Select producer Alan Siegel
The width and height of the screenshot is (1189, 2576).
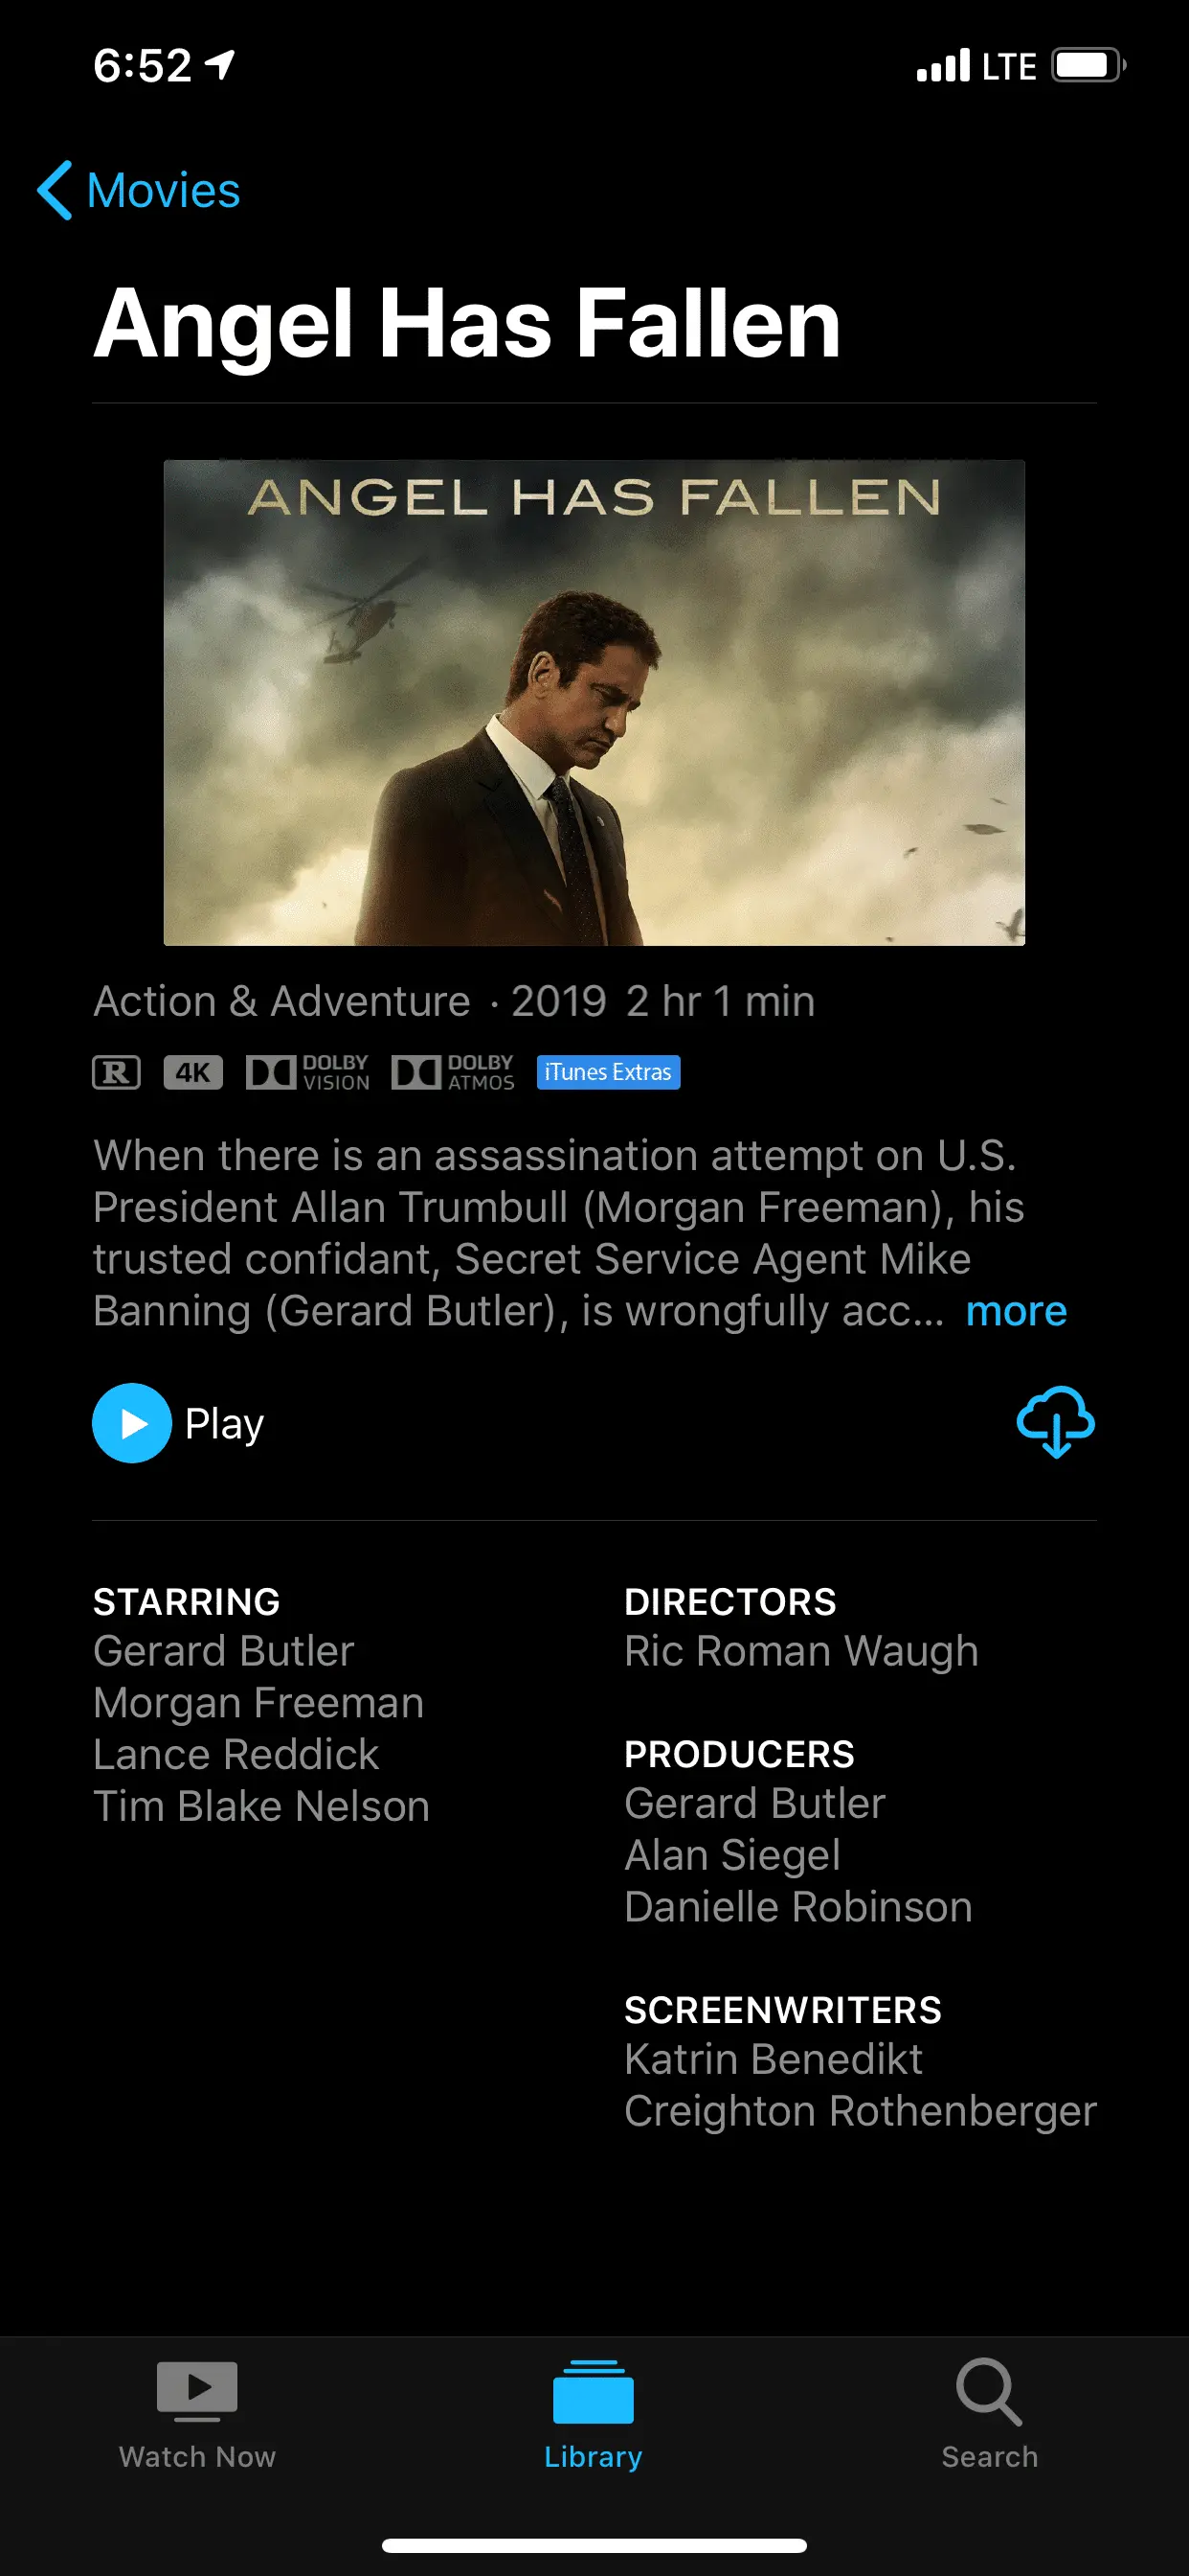732,1855
